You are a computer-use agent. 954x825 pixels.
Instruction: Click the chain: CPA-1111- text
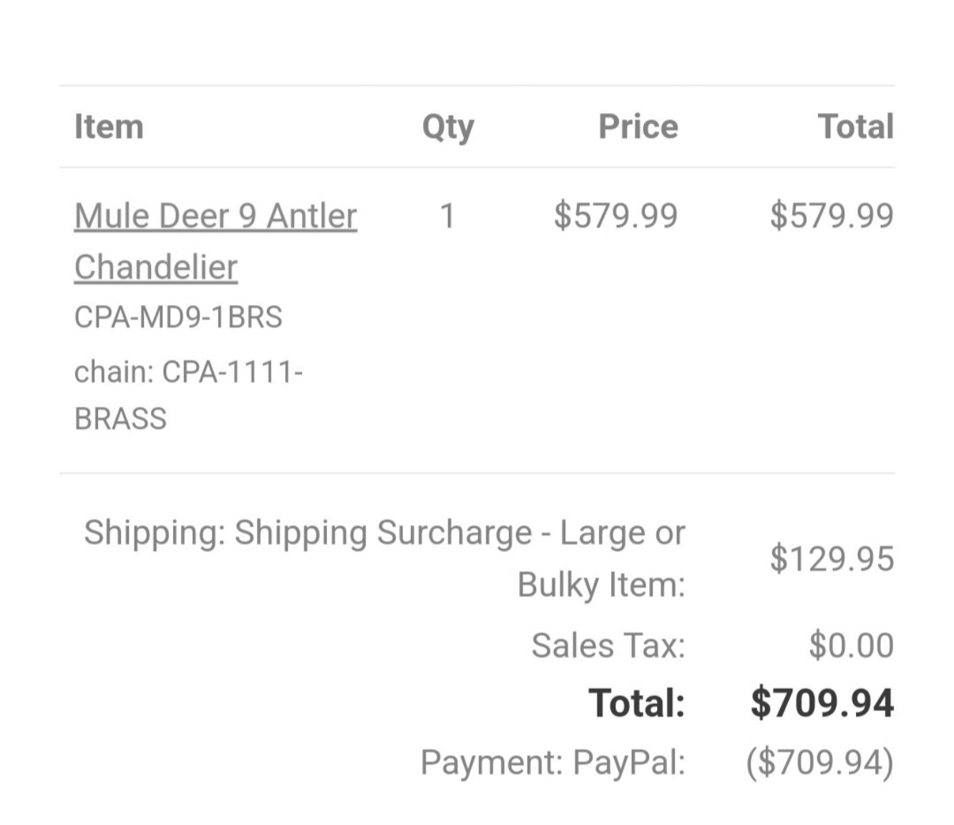(x=188, y=372)
